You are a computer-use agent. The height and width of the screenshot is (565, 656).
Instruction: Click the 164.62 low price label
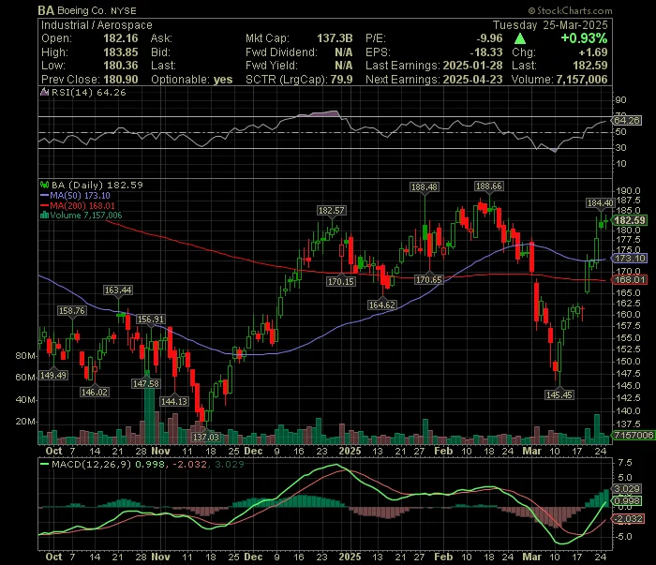pos(381,305)
